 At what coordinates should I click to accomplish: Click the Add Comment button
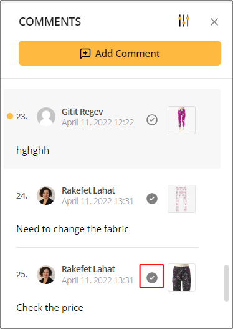(120, 53)
